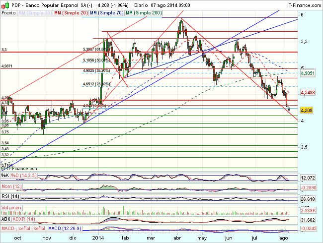Click the Señal label in MACD panel
Image resolution: width=323 pixels, height=243 pixels.
pyautogui.click(x=39, y=229)
